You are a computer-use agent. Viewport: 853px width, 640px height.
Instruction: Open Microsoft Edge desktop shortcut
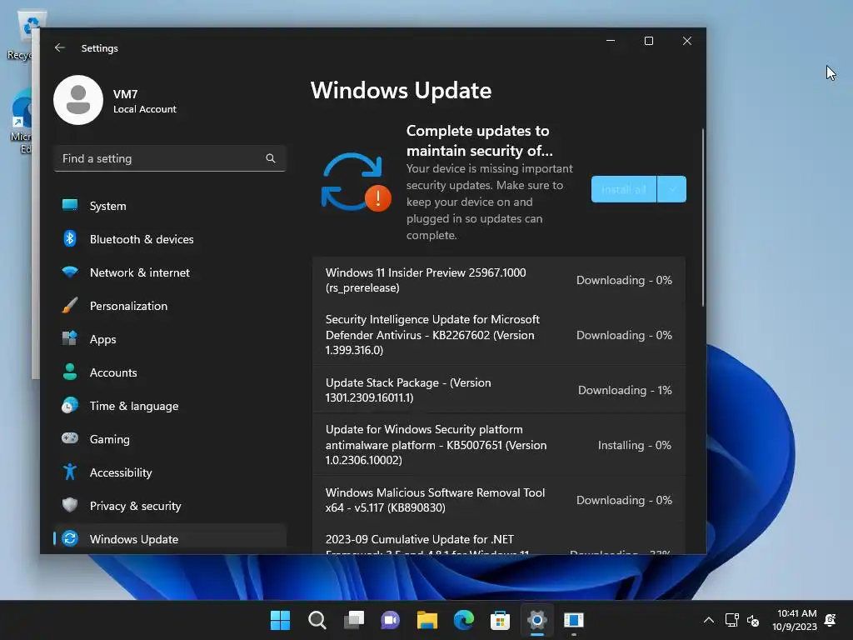pyautogui.click(x=22, y=122)
